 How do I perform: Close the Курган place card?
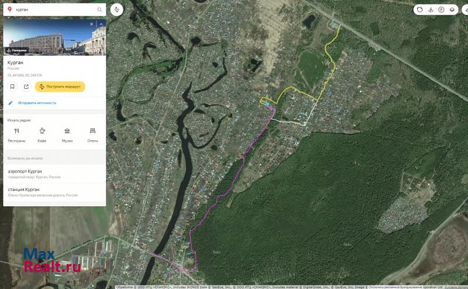pos(91,25)
